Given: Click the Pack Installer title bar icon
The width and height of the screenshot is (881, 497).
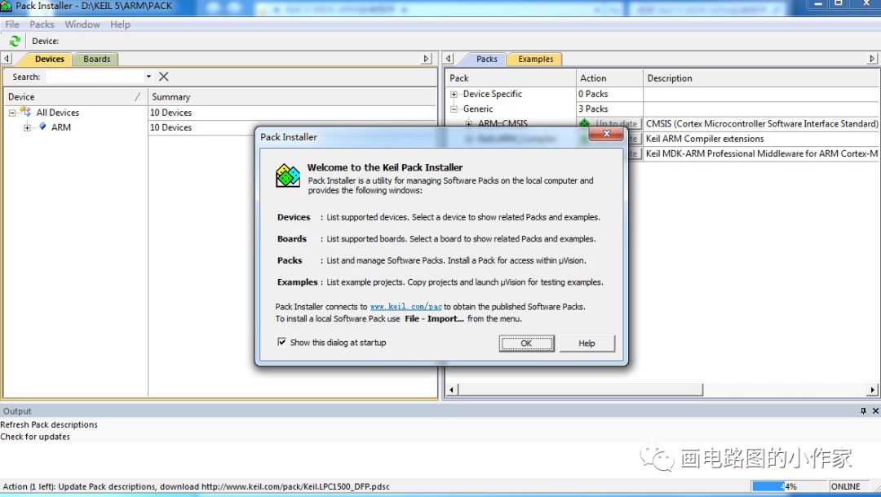Looking at the screenshot, I should click(7, 7).
